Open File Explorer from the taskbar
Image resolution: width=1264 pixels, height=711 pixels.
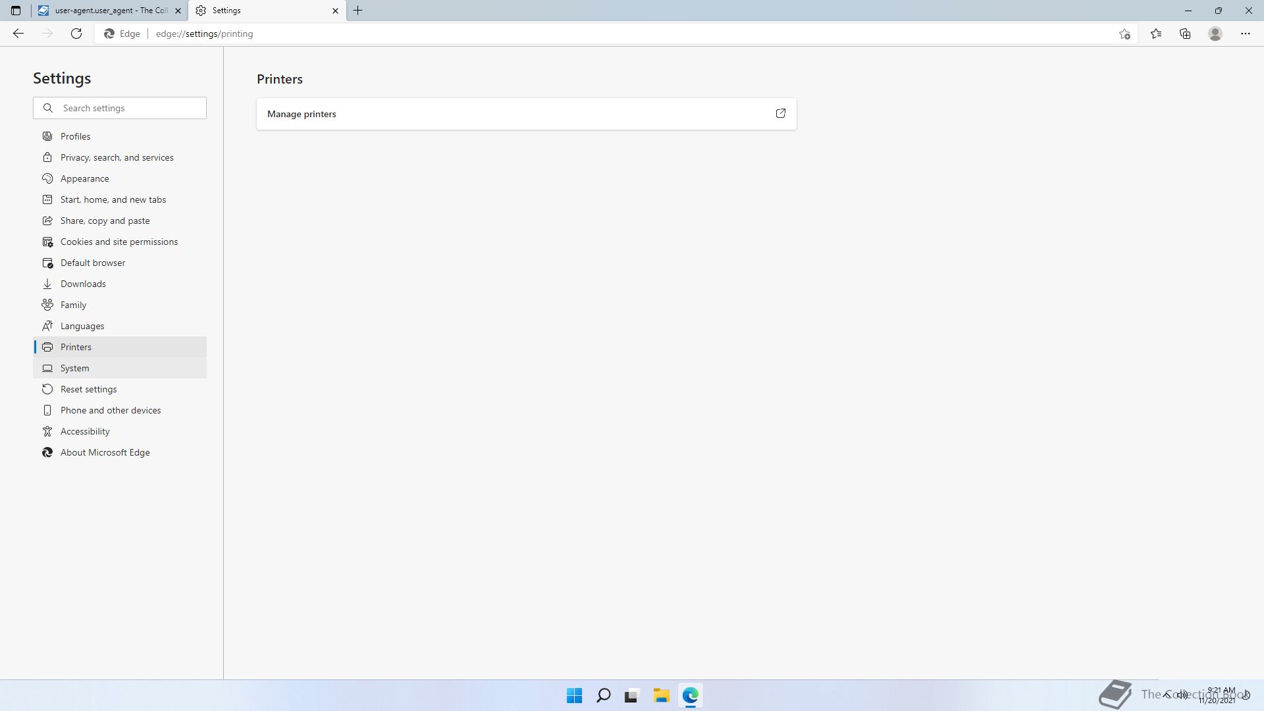coord(661,695)
